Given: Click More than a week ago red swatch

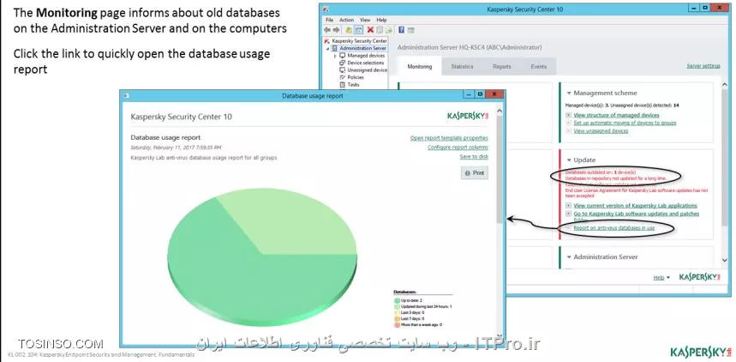Looking at the screenshot, I should 397,324.
